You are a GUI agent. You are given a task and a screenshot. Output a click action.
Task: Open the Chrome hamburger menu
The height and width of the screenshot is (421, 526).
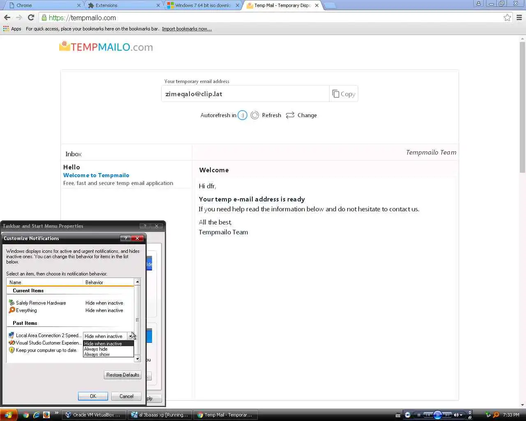pyautogui.click(x=519, y=18)
